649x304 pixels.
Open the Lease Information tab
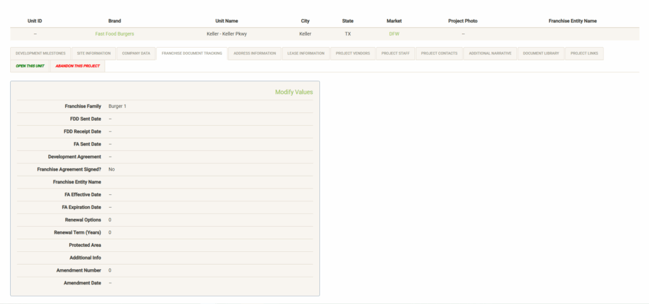pos(305,53)
